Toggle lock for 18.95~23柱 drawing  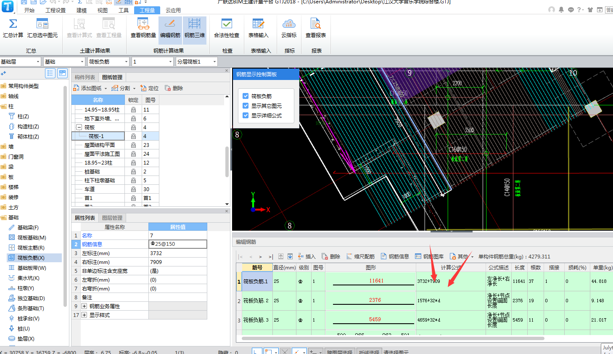(x=133, y=162)
